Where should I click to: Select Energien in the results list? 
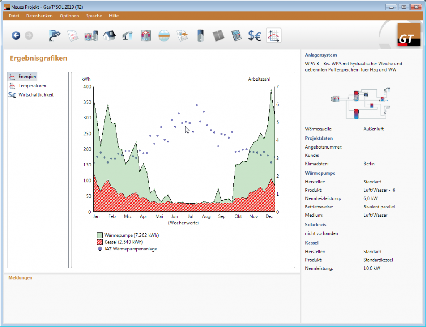(x=22, y=77)
